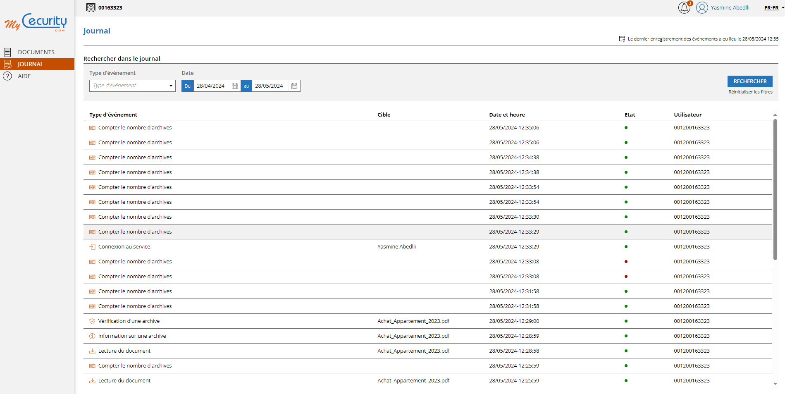Click the user profile avatar icon
Viewport: 785px width, 394px height.
[x=701, y=8]
